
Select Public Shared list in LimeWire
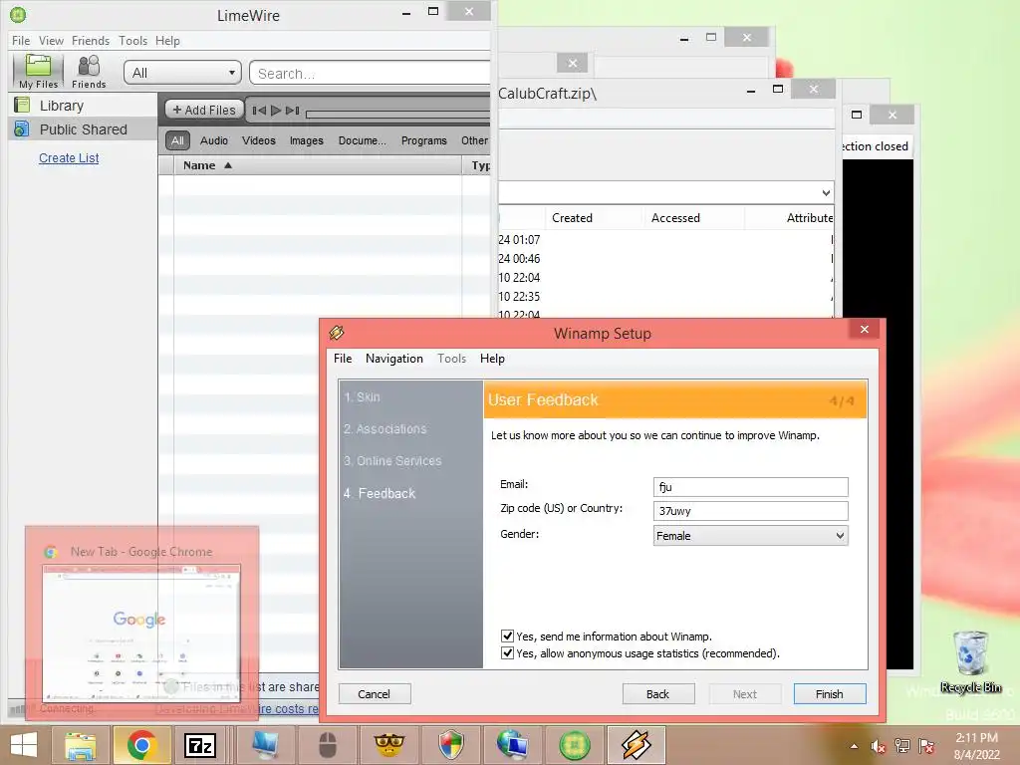pos(83,129)
